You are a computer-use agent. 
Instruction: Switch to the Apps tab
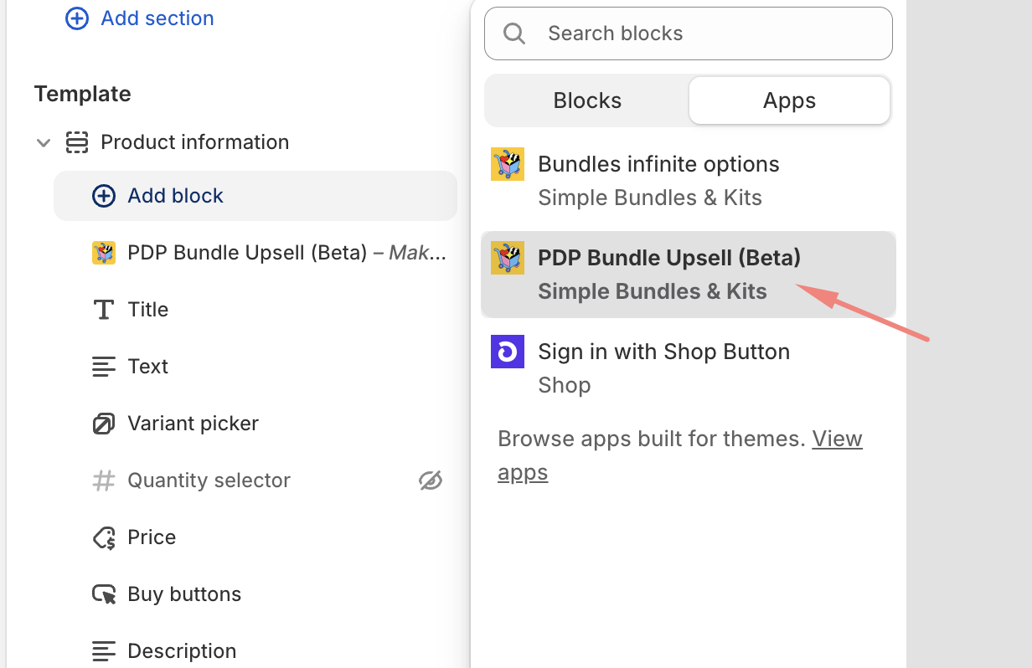[x=789, y=100]
